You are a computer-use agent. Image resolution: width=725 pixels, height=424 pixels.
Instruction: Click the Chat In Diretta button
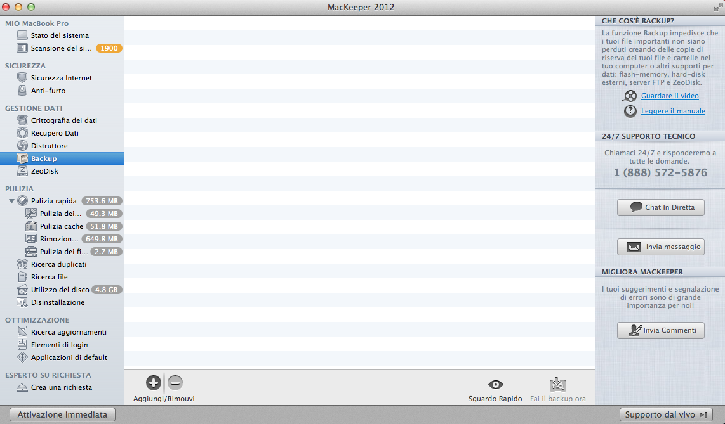(x=660, y=208)
